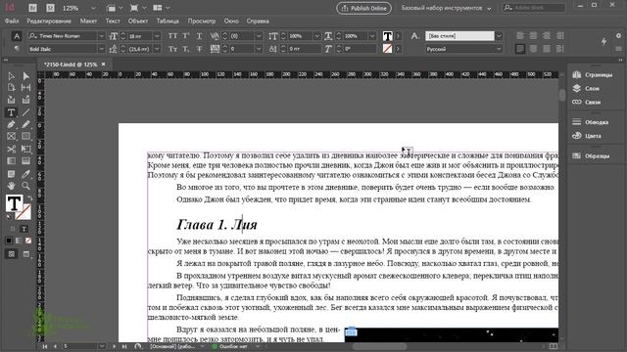Image resolution: width=627 pixels, height=352 pixels.
Task: Click large fill swatch in toolbox
Action: pos(14,203)
